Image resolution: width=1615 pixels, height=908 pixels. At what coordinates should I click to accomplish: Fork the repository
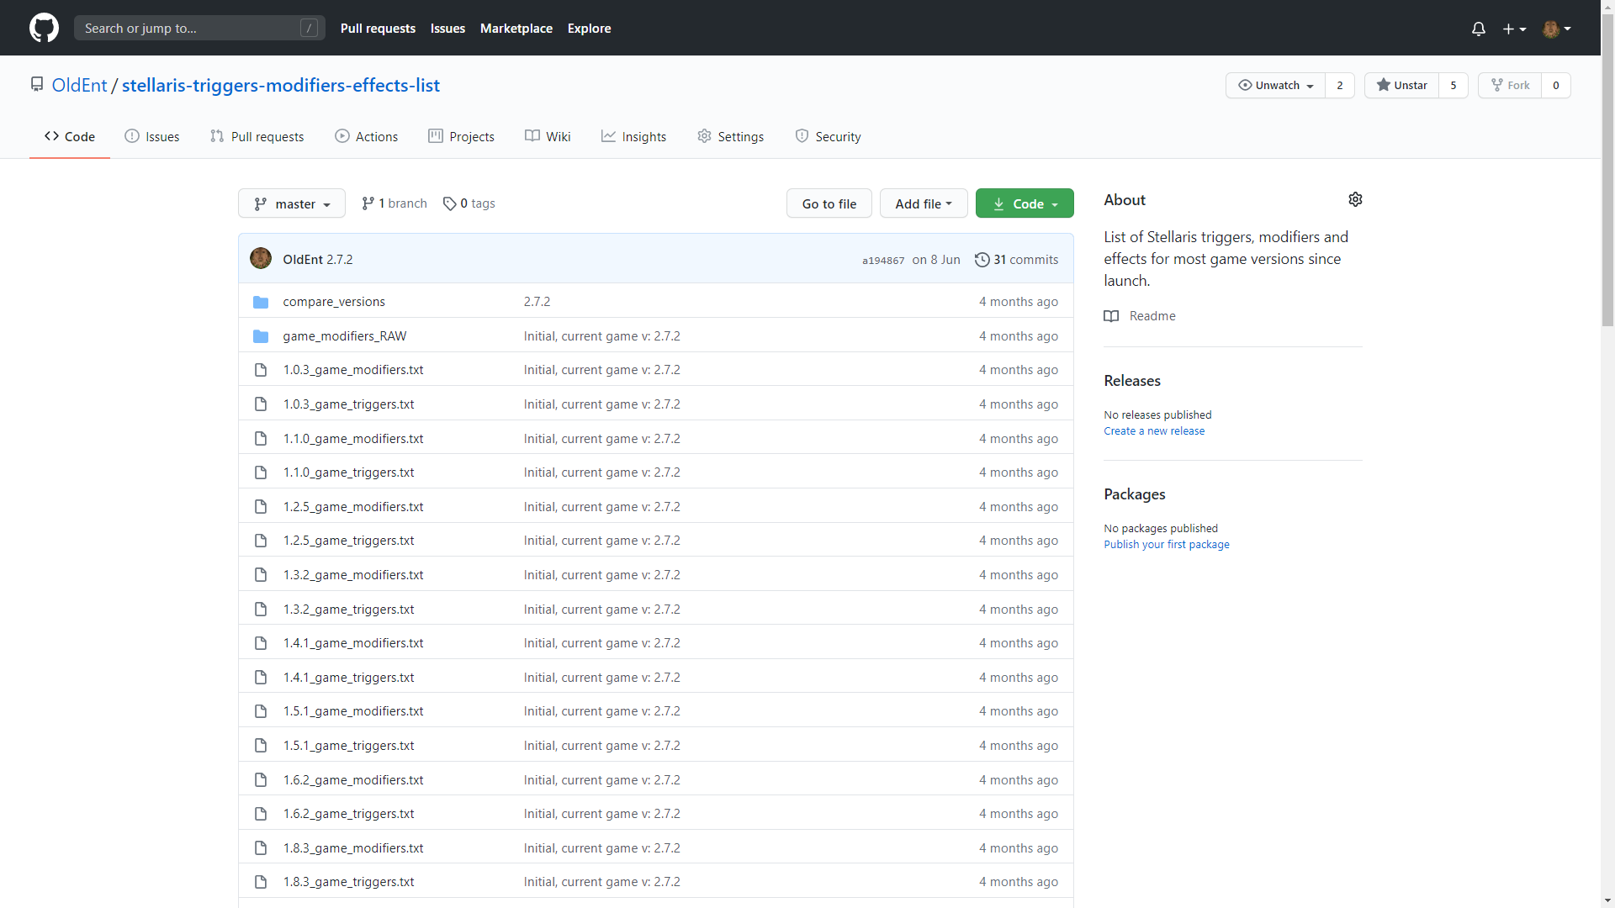[1510, 85]
